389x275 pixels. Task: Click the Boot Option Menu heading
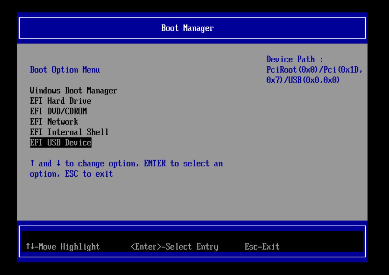click(x=65, y=70)
